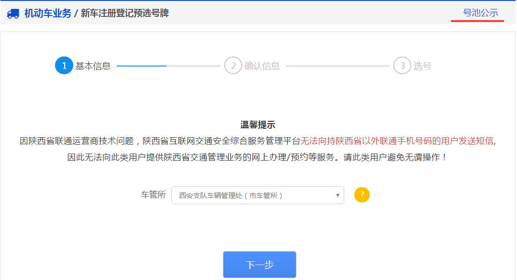
Task: Click the blue truck icon next to 机动车业务
Action: pos(13,14)
